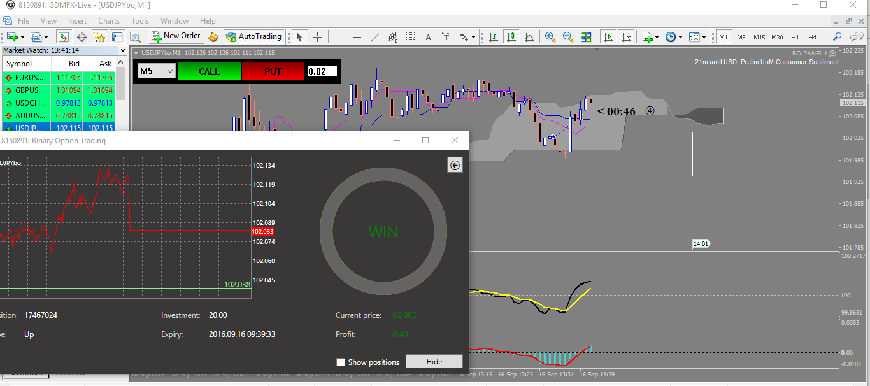Tile chart windows icon
This screenshot has height=386, width=870.
(x=586, y=37)
